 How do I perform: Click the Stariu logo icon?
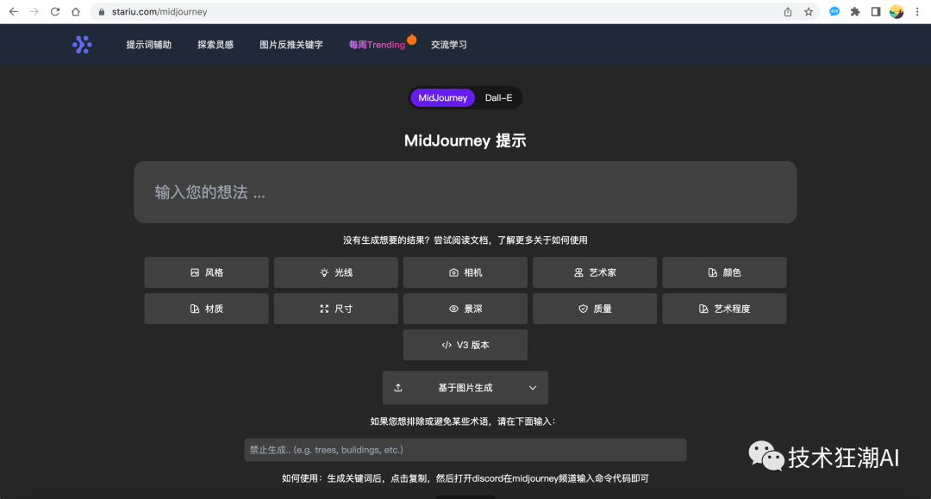(82, 45)
